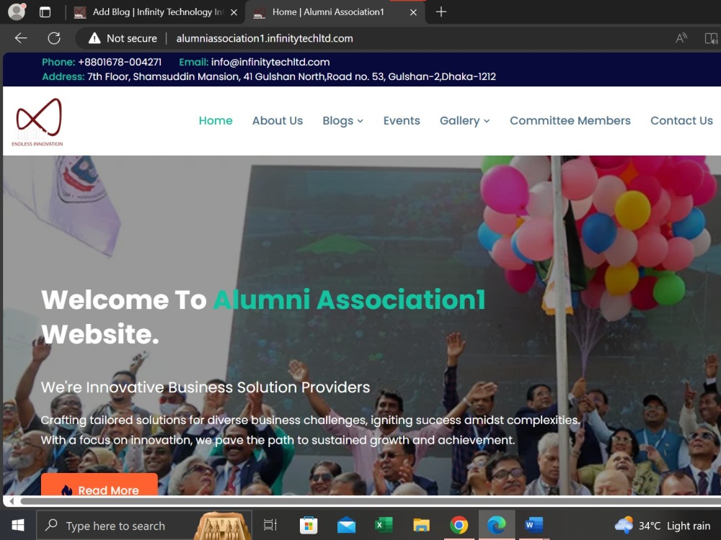Click 'We're Innovative Business Solution Providers' text
Viewport: 721px width, 540px height.
tap(205, 387)
